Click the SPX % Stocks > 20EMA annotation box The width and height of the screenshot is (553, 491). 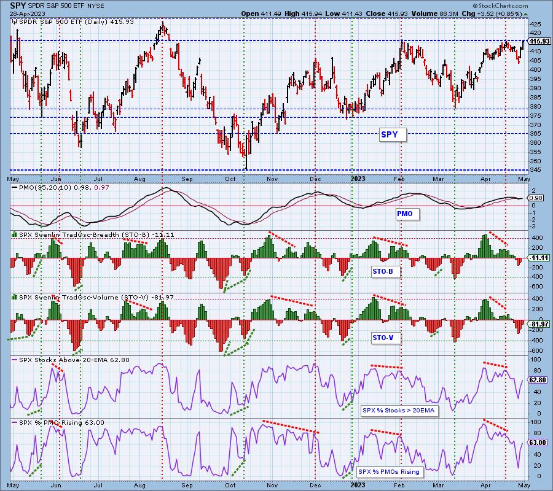399,411
